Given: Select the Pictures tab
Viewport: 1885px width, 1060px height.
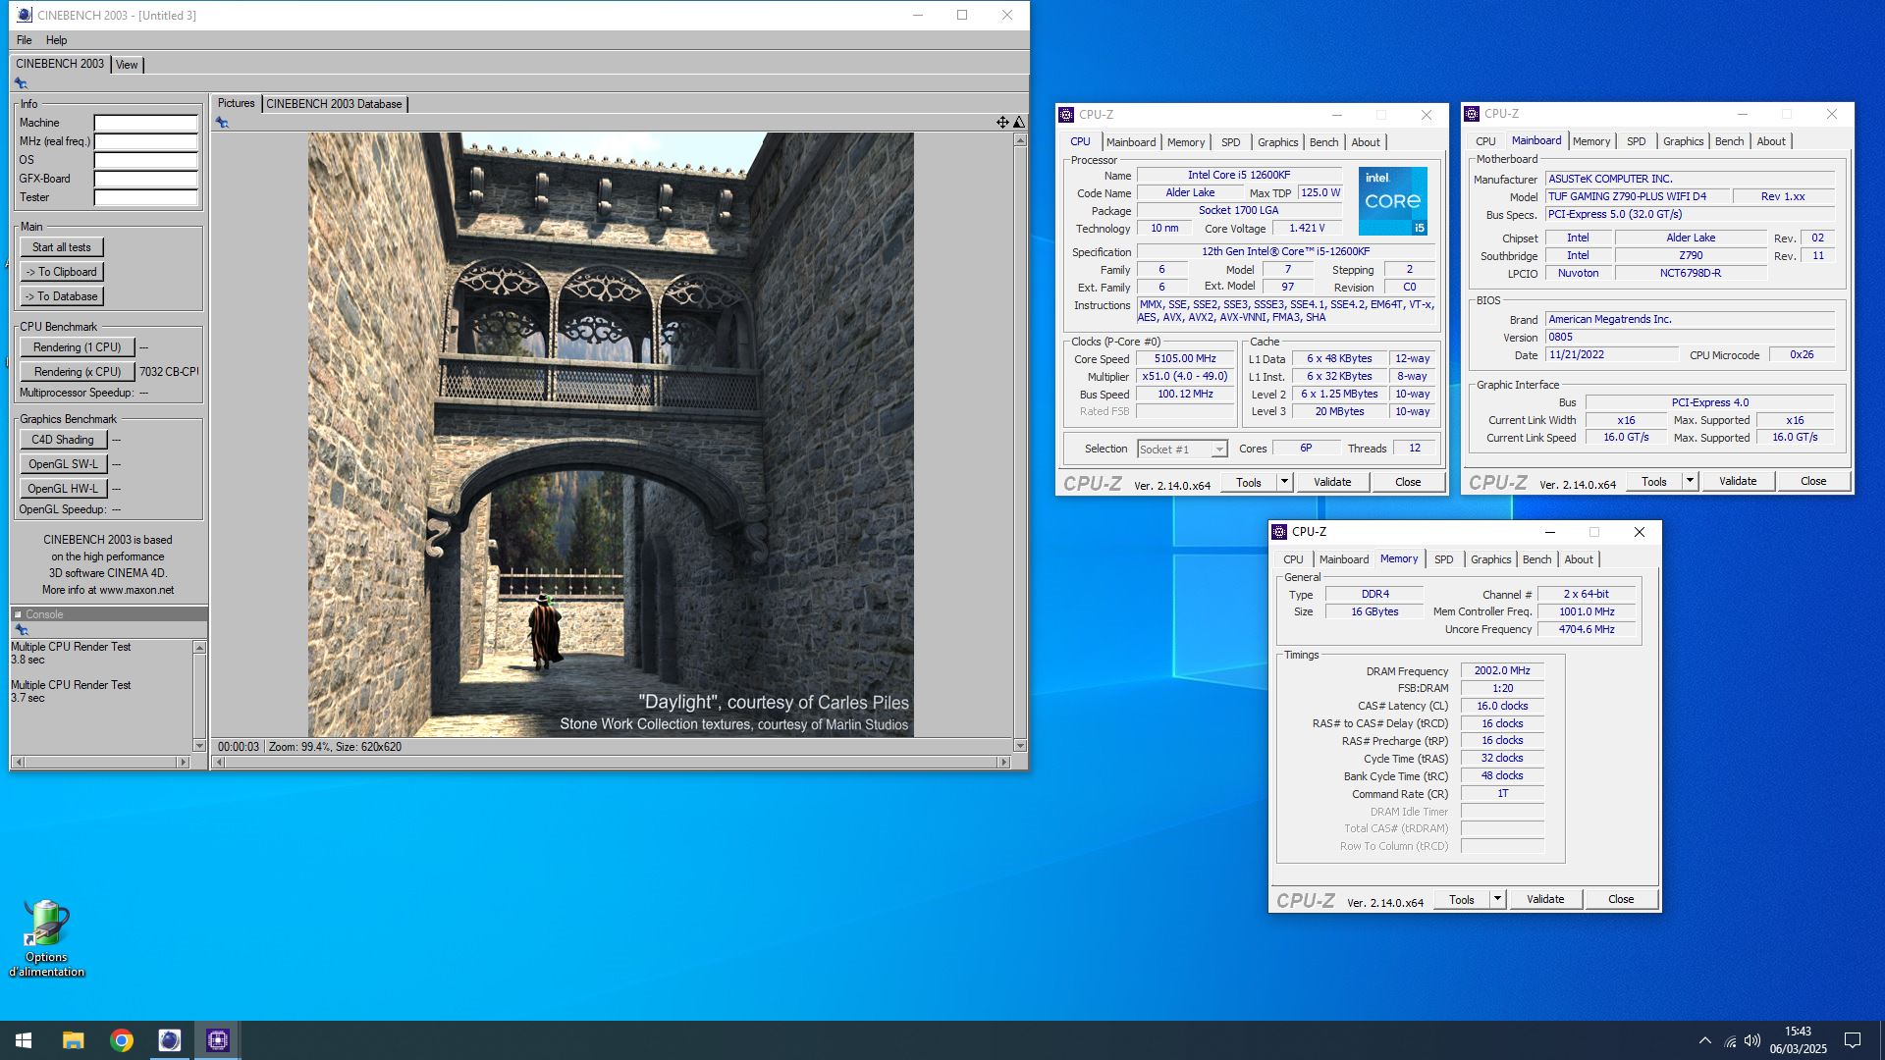Looking at the screenshot, I should point(236,103).
